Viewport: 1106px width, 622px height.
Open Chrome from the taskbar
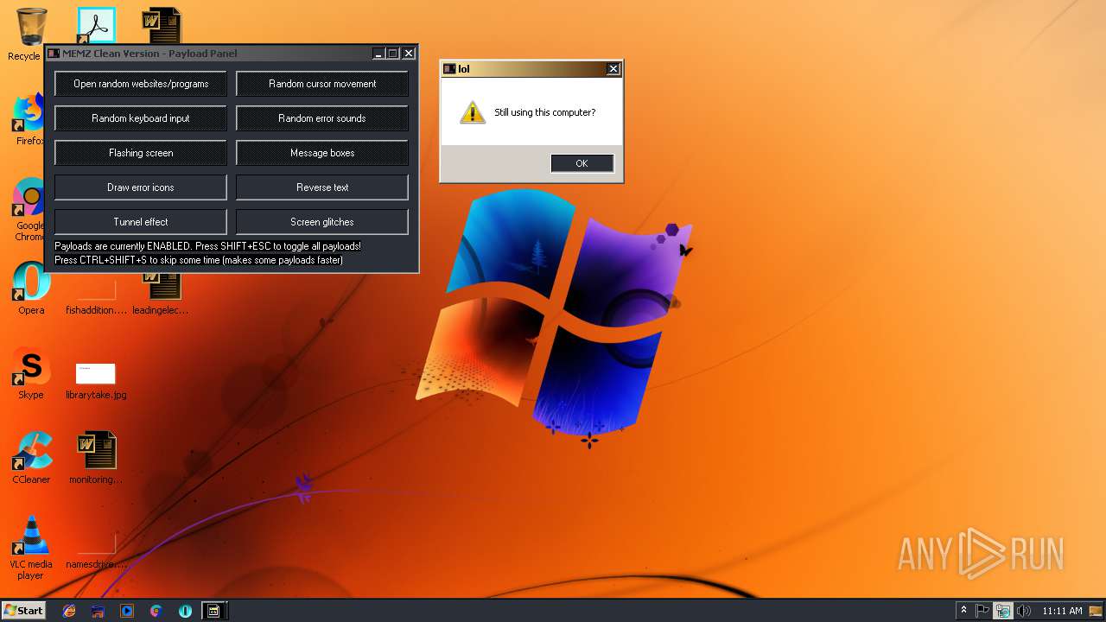(156, 611)
